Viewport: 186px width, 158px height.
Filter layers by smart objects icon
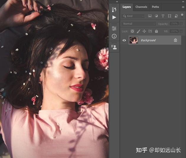click(176, 16)
